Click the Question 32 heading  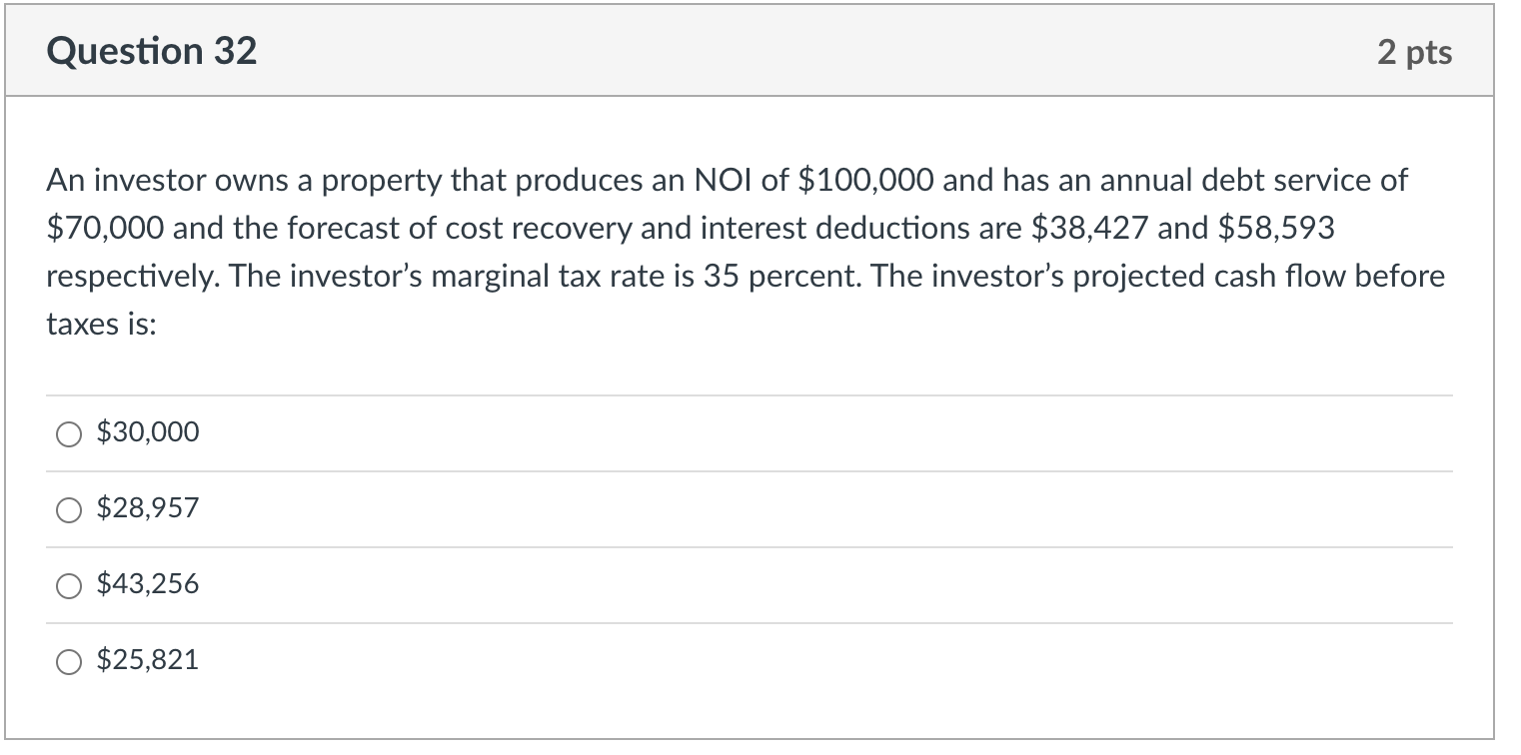click(152, 51)
